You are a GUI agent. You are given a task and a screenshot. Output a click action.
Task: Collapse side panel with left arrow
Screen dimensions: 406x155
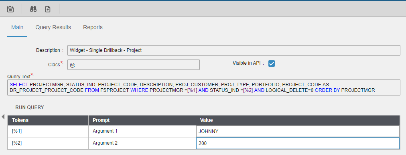point(3,117)
